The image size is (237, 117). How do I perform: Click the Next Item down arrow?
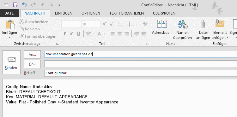(x=52, y=5)
